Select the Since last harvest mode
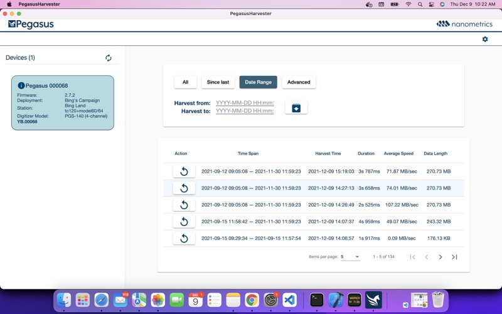The height and width of the screenshot is (314, 502). tap(218, 82)
